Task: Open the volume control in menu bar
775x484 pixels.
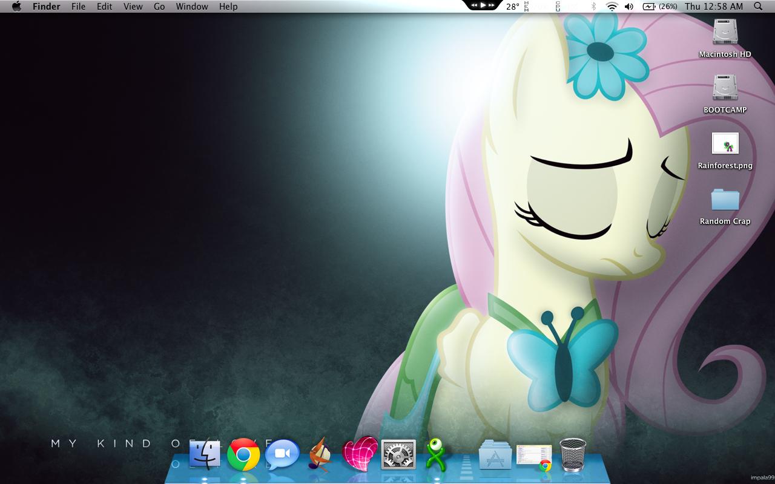Action: (x=629, y=7)
